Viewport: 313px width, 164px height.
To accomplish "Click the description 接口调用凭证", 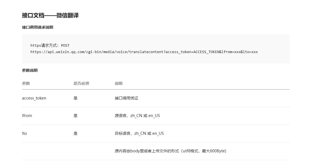I will pos(126,98).
